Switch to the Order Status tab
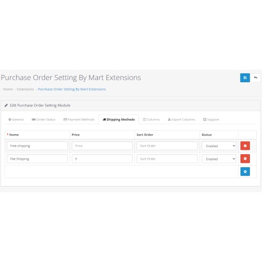262x262 pixels. click(x=43, y=119)
